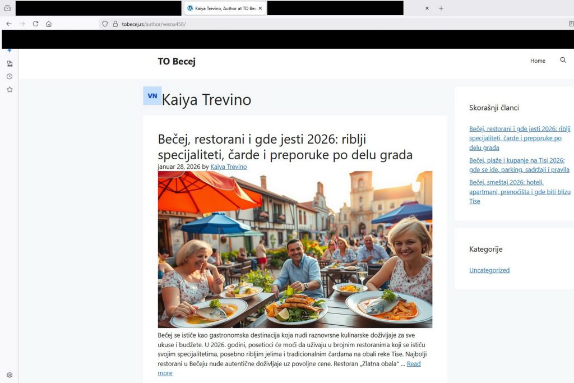Go to the browser home page
The image size is (574, 383).
[49, 24]
